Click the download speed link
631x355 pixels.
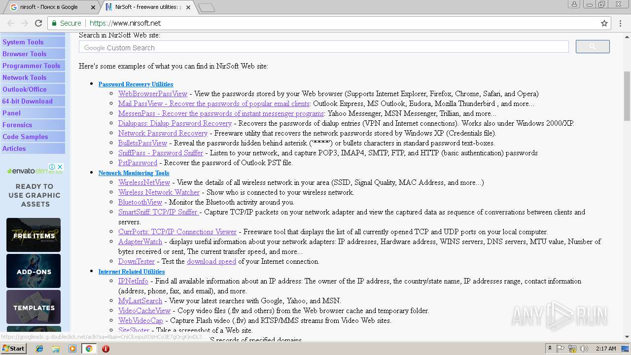tap(211, 261)
